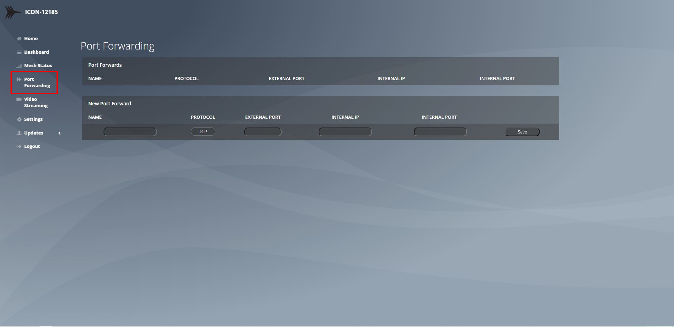Click the Logout exit icon
This screenshot has width=674, height=327.
click(19, 146)
